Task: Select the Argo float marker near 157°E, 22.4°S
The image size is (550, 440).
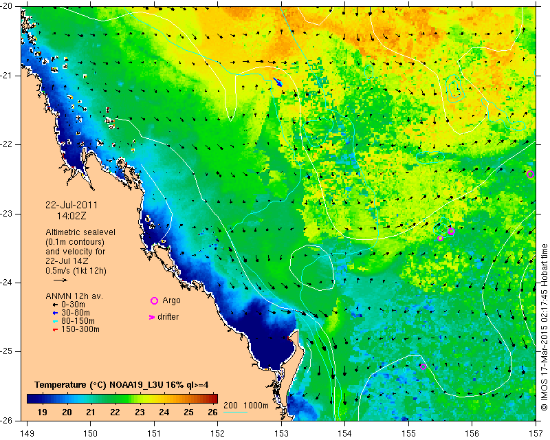Action: [x=530, y=175]
